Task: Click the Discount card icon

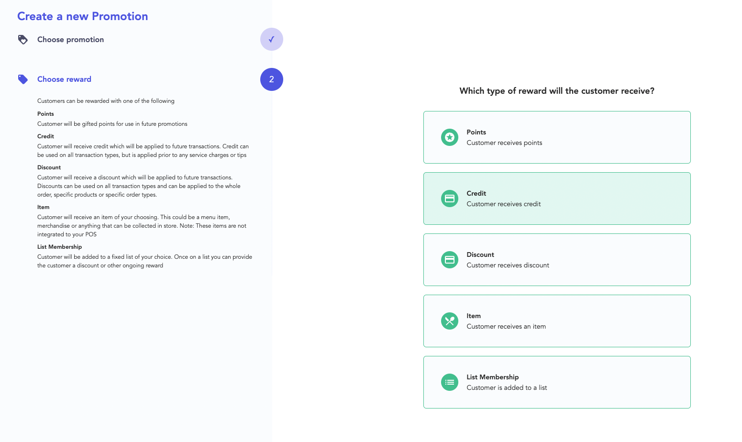Action: pyautogui.click(x=449, y=260)
